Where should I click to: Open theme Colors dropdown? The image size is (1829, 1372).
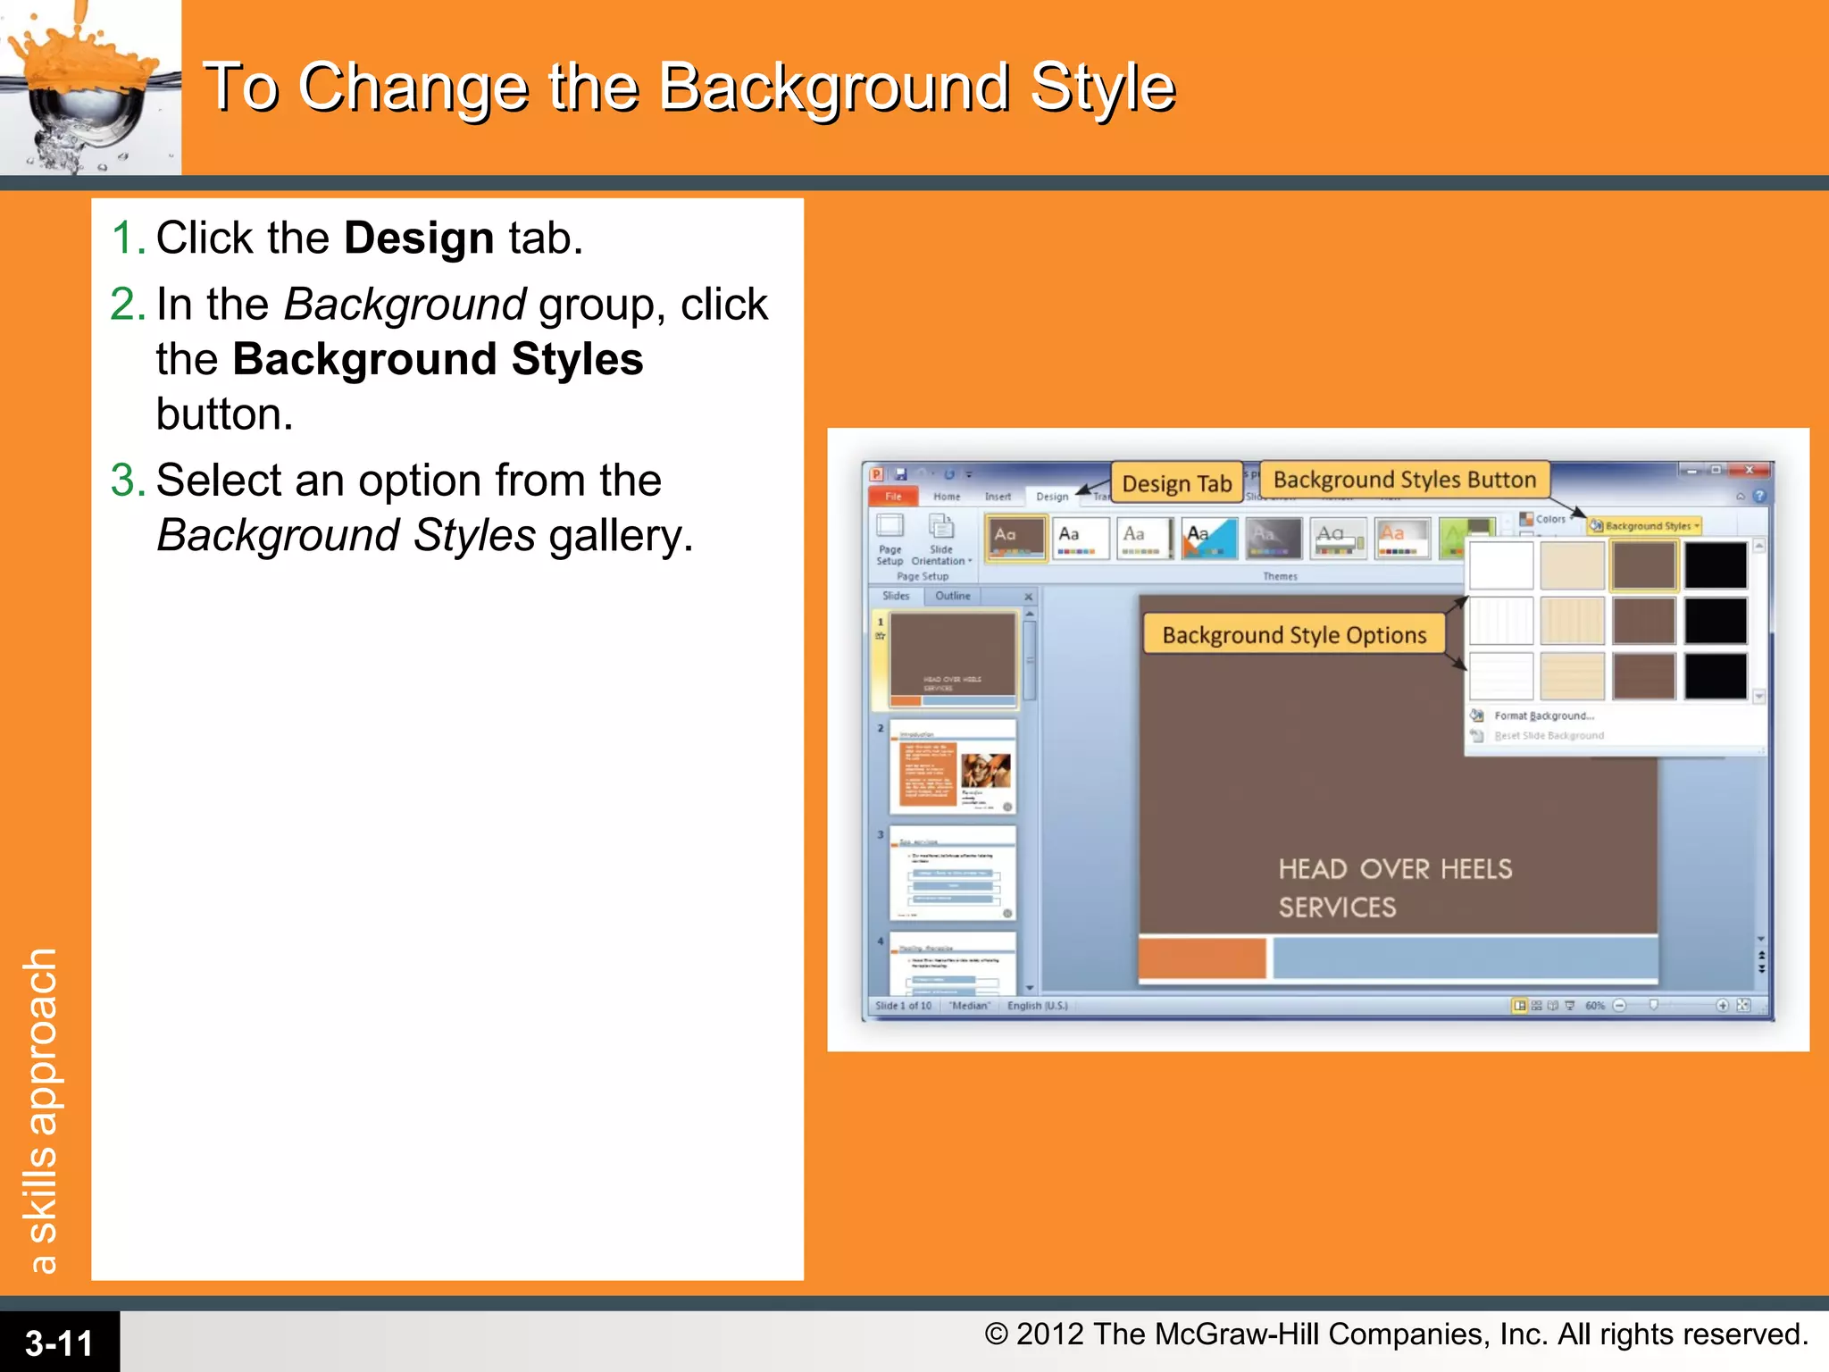tap(1548, 519)
